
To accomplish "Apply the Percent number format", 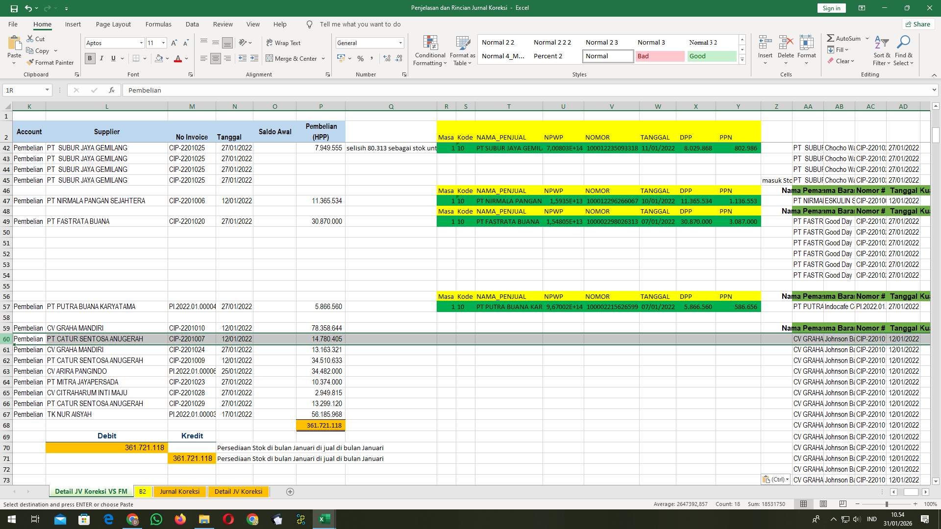I will click(361, 58).
